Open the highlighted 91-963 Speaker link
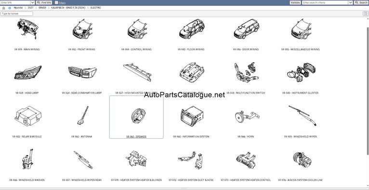This screenshot has height=190, width=369. click(x=136, y=136)
